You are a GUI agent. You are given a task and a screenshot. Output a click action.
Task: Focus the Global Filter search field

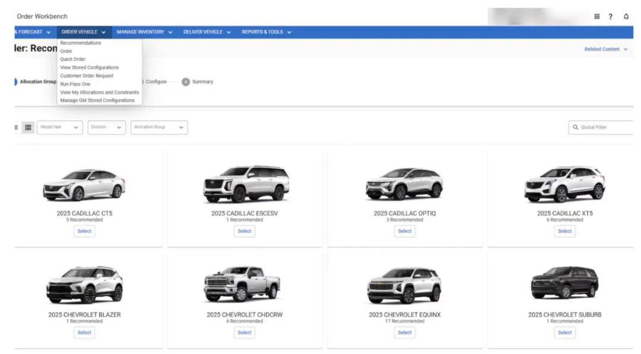point(601,127)
